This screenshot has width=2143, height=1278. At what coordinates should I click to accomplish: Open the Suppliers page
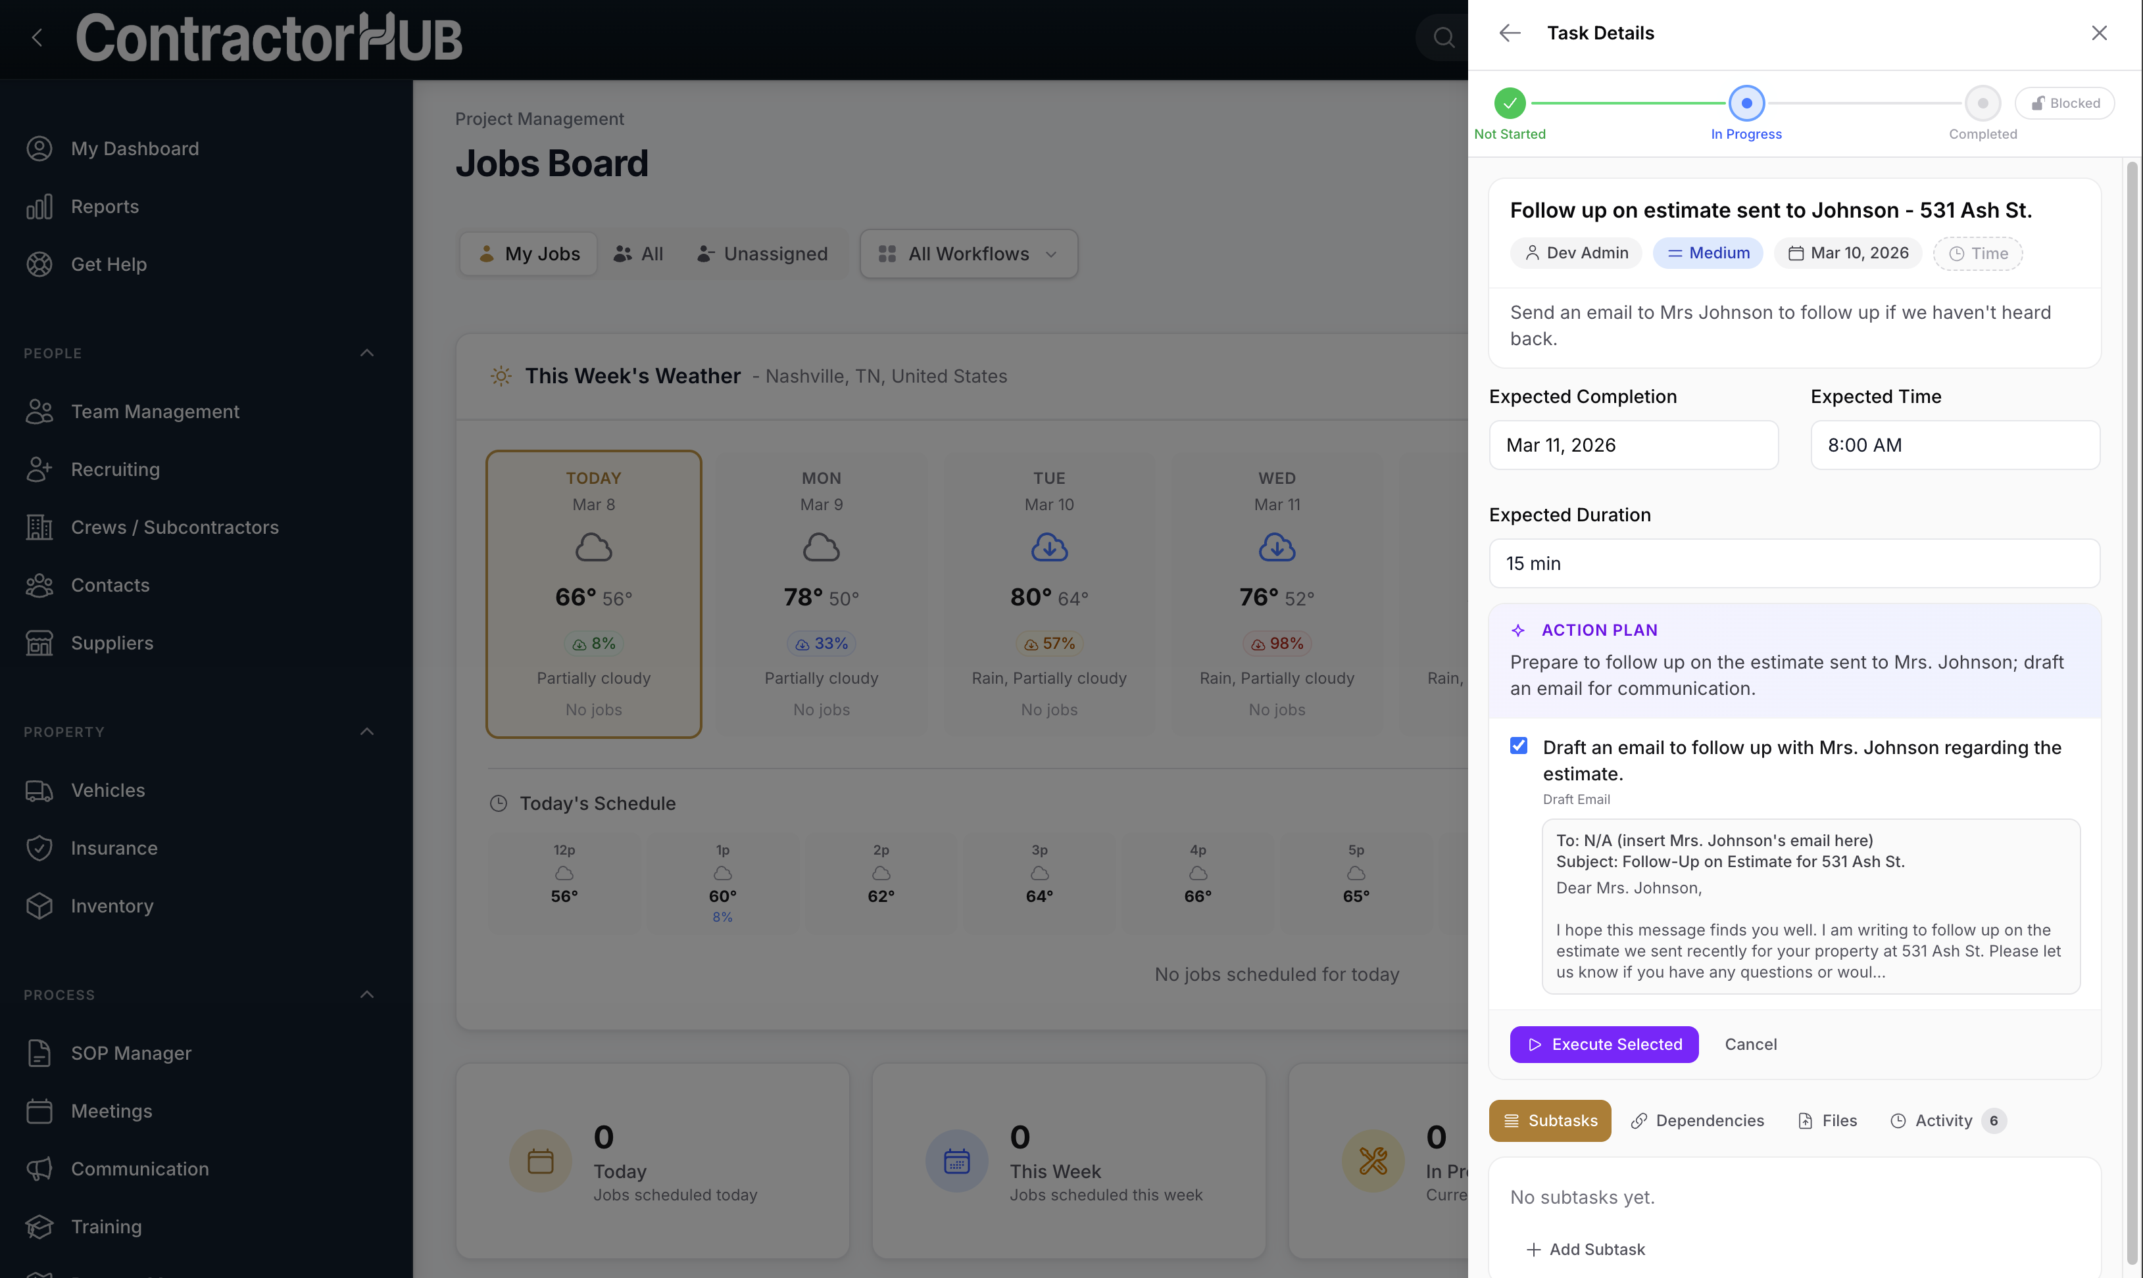(x=112, y=642)
